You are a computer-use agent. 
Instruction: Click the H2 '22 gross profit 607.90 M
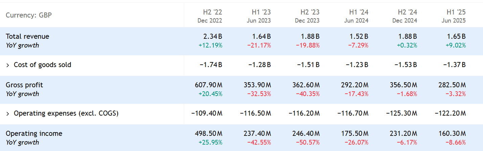point(206,85)
